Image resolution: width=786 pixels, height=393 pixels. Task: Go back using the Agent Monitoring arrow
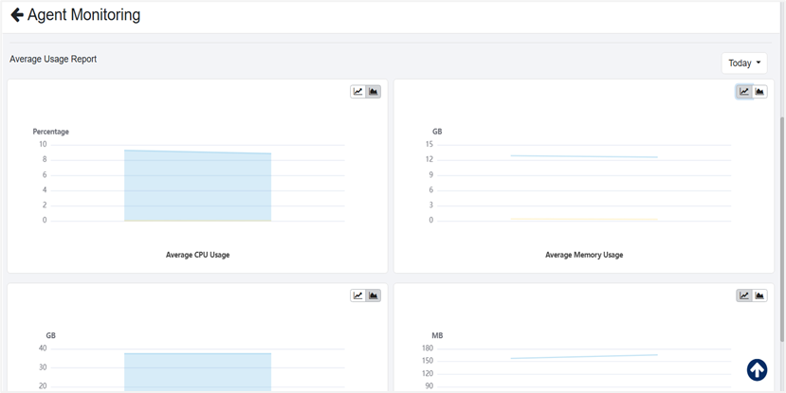pos(16,15)
